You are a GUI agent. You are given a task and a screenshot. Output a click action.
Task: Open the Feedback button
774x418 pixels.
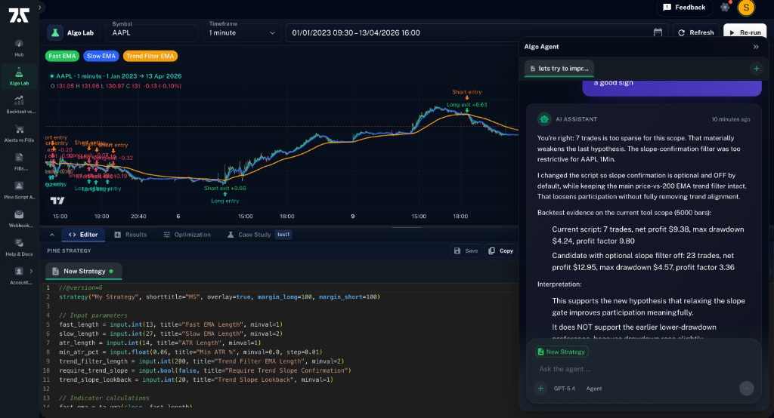pyautogui.click(x=684, y=8)
